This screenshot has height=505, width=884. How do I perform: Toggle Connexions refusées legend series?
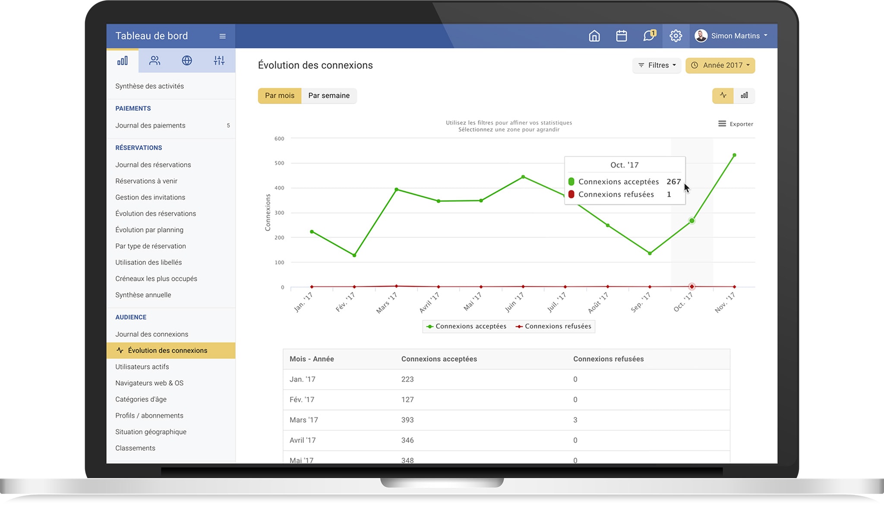click(x=553, y=326)
